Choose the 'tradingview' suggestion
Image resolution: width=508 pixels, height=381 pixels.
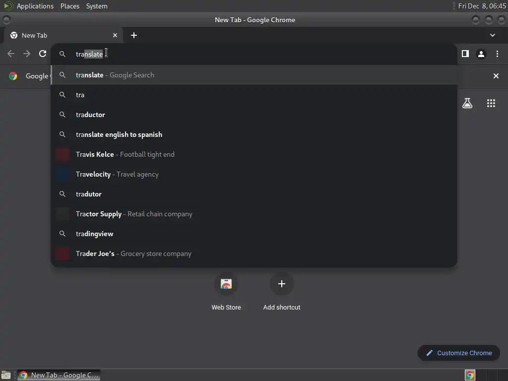(254, 234)
